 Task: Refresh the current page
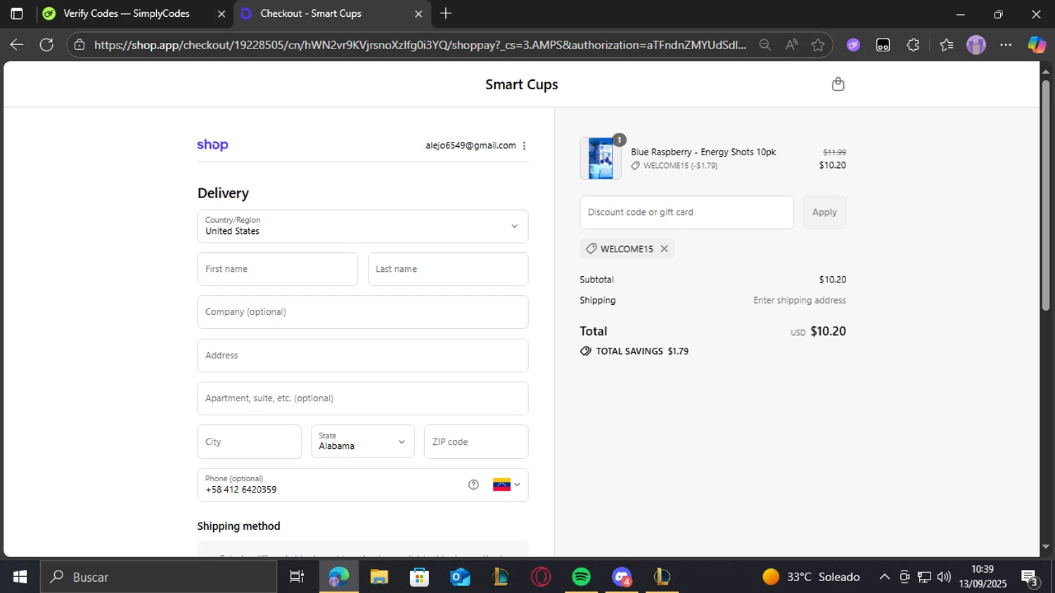coord(46,45)
